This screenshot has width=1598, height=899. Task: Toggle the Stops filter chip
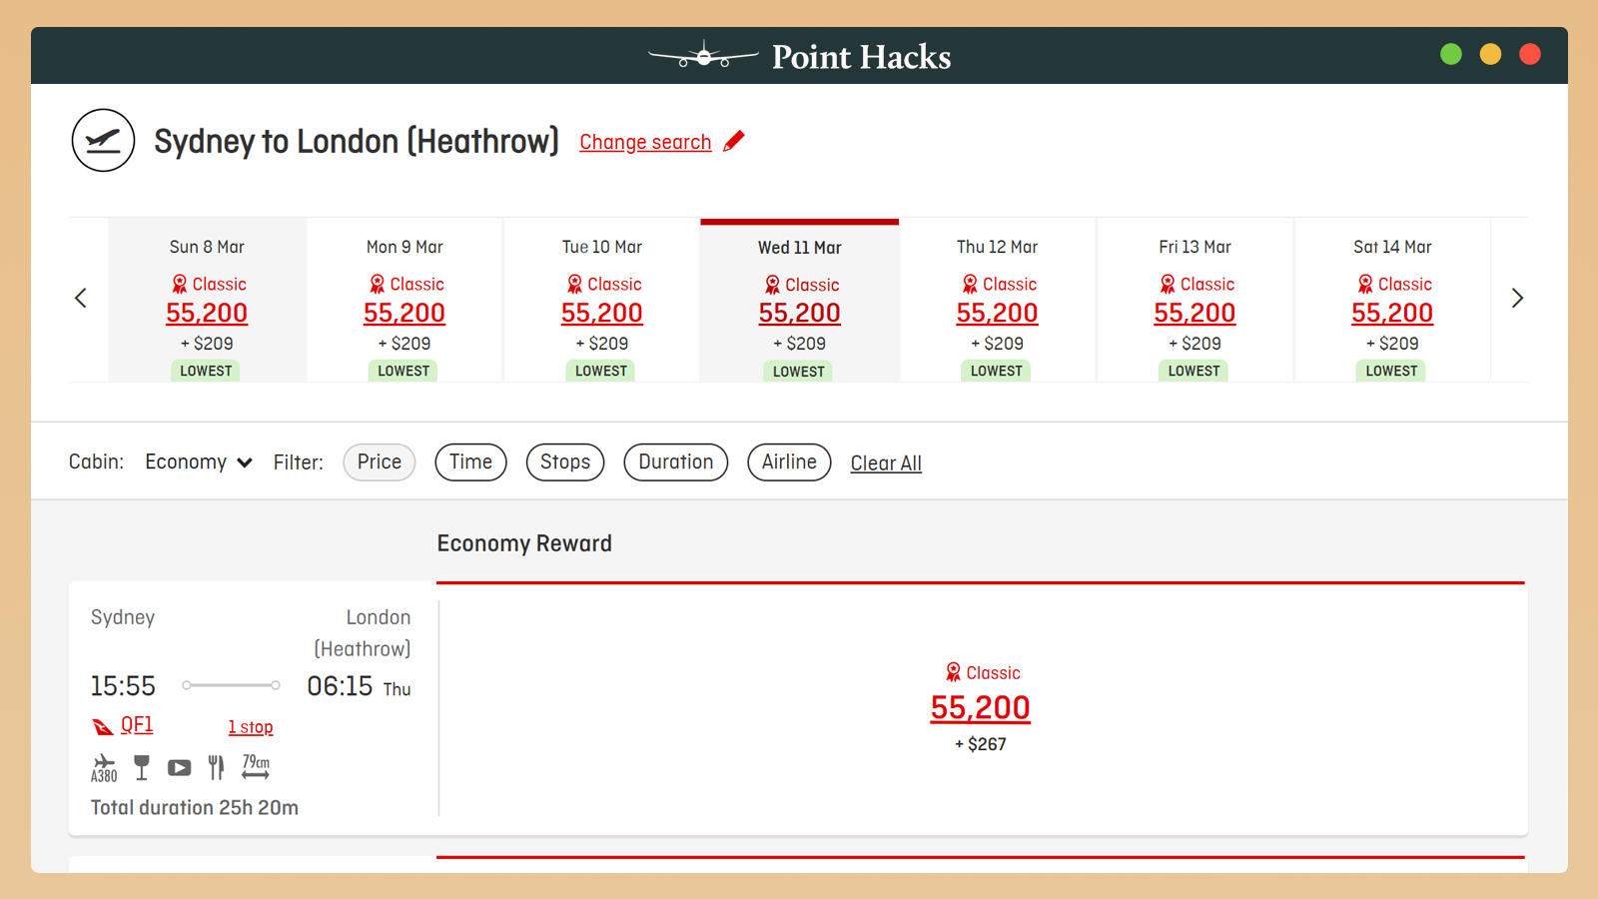tap(565, 462)
